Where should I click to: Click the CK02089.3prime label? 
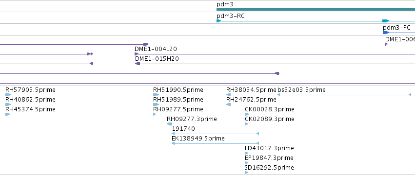click(x=269, y=119)
